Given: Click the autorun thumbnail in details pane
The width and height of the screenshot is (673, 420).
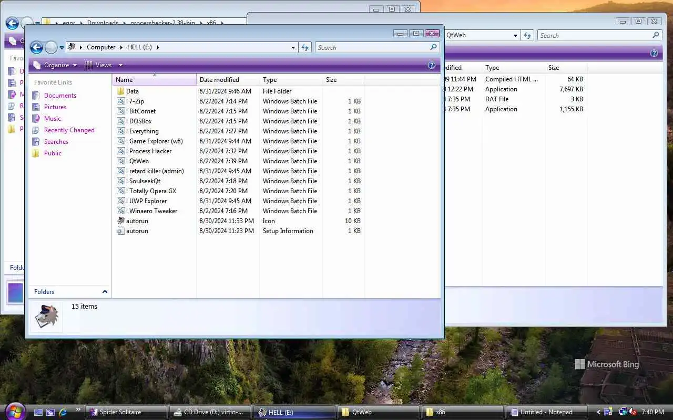Looking at the screenshot, I should [x=46, y=317].
